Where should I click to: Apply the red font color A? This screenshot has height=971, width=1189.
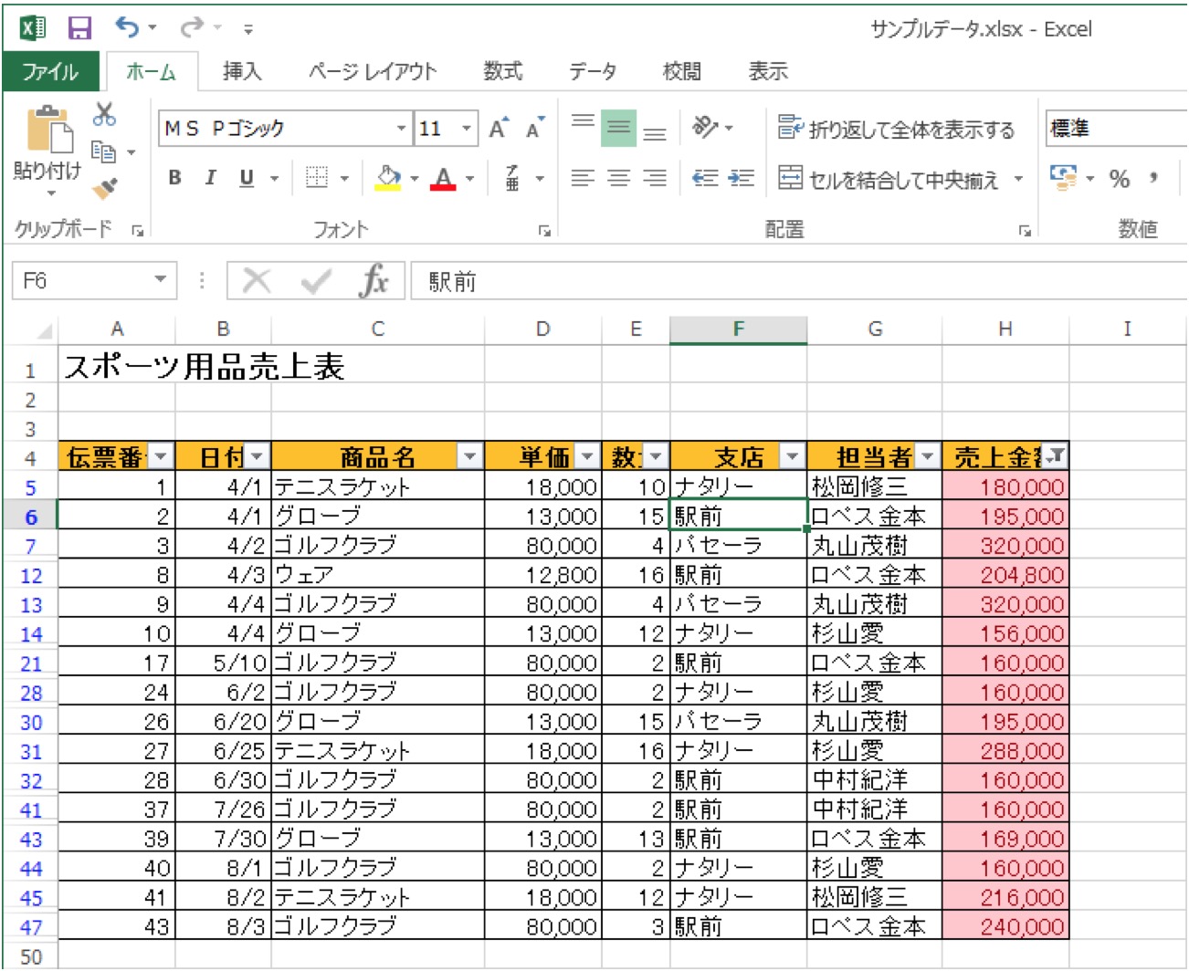444,178
